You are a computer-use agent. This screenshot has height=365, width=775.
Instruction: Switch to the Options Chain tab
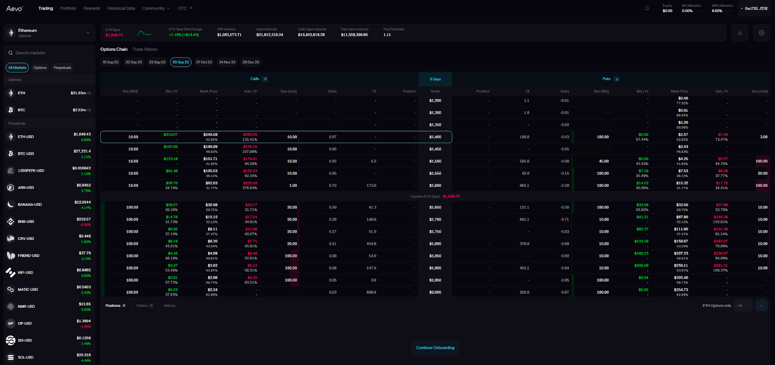(x=114, y=49)
